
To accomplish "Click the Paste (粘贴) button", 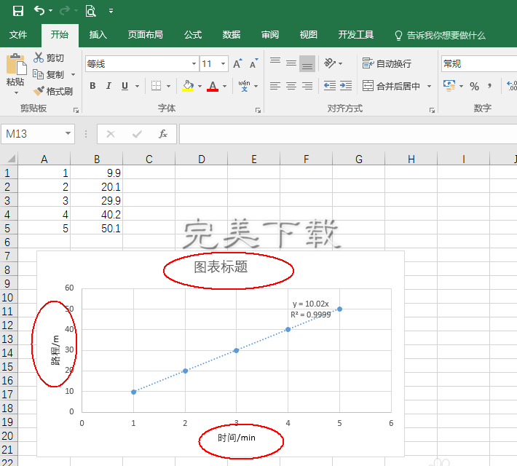I will pyautogui.click(x=15, y=74).
